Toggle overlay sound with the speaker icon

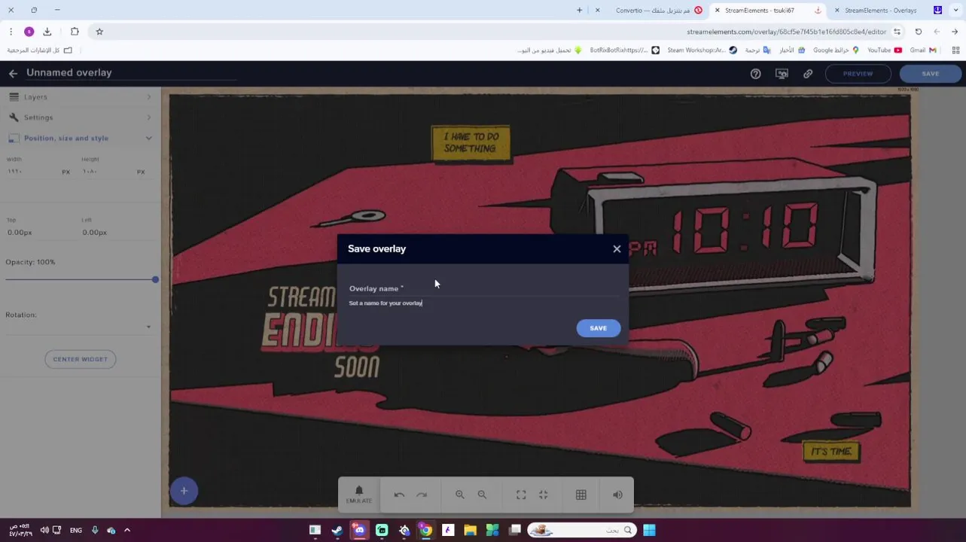pyautogui.click(x=617, y=495)
